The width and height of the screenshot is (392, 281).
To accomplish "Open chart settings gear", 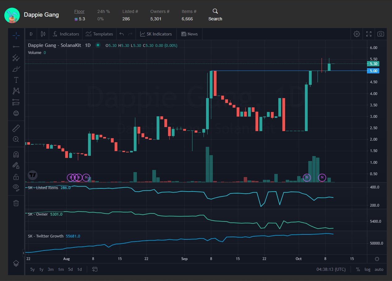I will tap(357, 34).
